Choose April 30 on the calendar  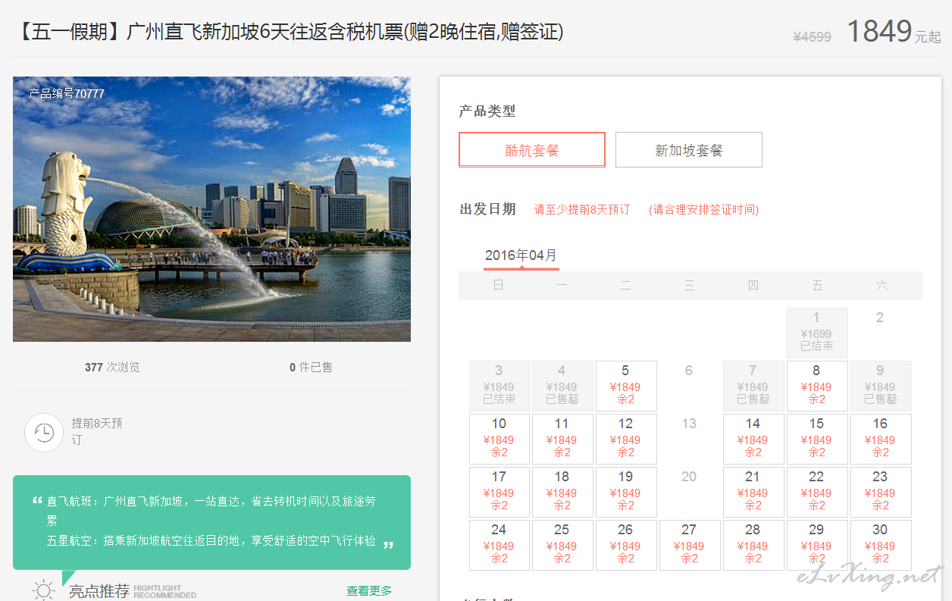click(881, 545)
